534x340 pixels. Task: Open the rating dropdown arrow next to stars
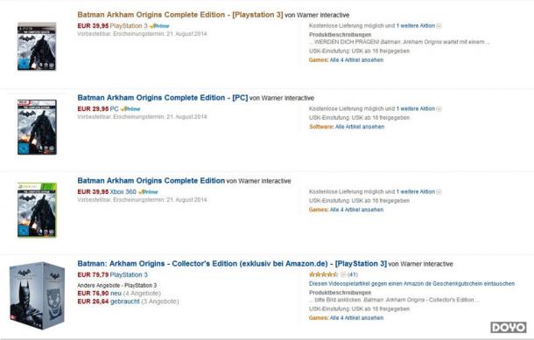(x=343, y=274)
